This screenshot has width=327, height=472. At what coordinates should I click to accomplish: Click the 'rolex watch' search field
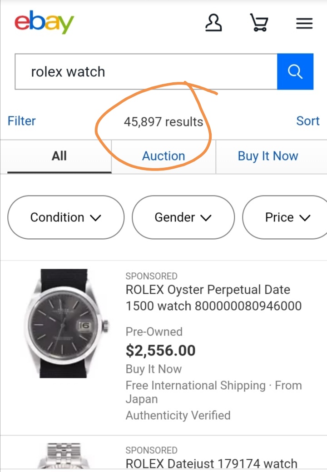click(x=146, y=72)
